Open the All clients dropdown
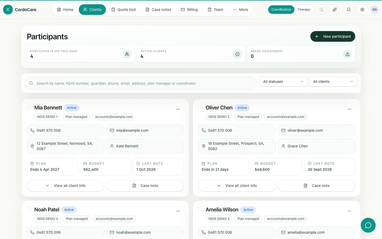Image resolution: width=382 pixels, height=239 pixels. pyautogui.click(x=333, y=82)
